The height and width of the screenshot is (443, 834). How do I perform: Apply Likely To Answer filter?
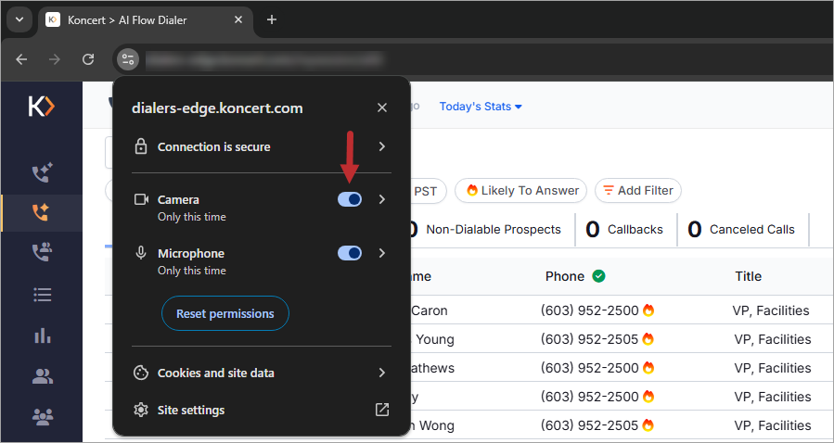520,190
